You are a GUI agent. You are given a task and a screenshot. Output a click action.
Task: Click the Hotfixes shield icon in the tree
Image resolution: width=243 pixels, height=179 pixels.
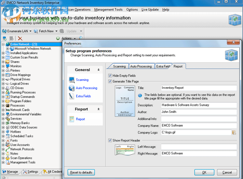8,132
